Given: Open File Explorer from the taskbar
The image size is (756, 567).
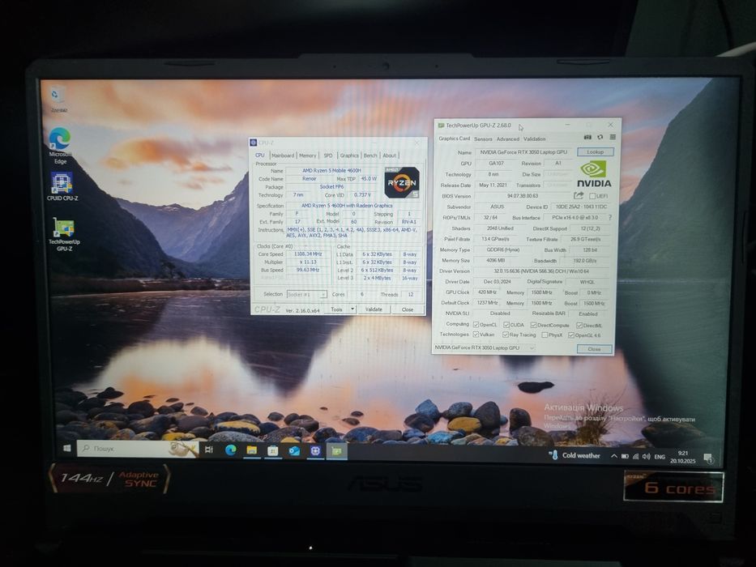Looking at the screenshot, I should point(252,450).
